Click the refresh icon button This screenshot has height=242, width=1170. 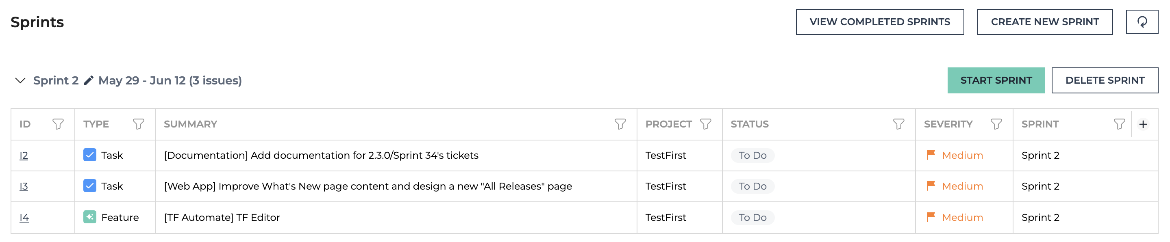(1142, 22)
